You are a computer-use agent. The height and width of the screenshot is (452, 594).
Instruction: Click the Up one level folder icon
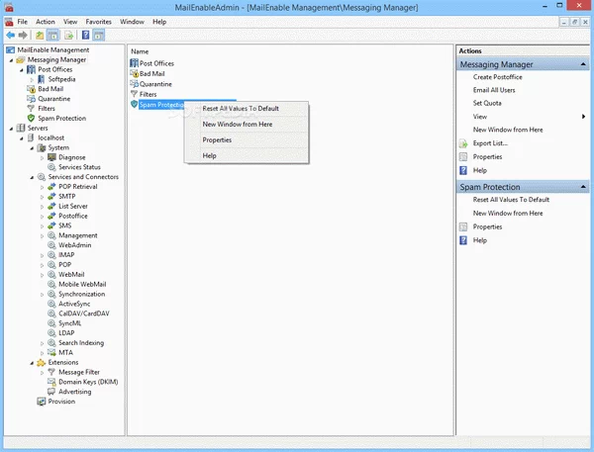click(x=40, y=36)
